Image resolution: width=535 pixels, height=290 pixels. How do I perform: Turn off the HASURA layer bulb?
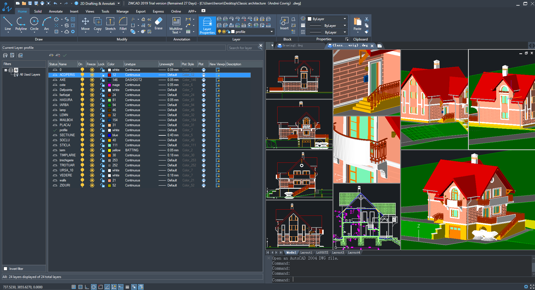click(82, 100)
